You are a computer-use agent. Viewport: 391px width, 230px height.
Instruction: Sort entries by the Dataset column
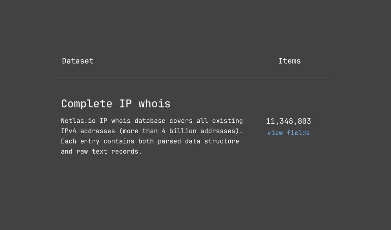pos(77,60)
